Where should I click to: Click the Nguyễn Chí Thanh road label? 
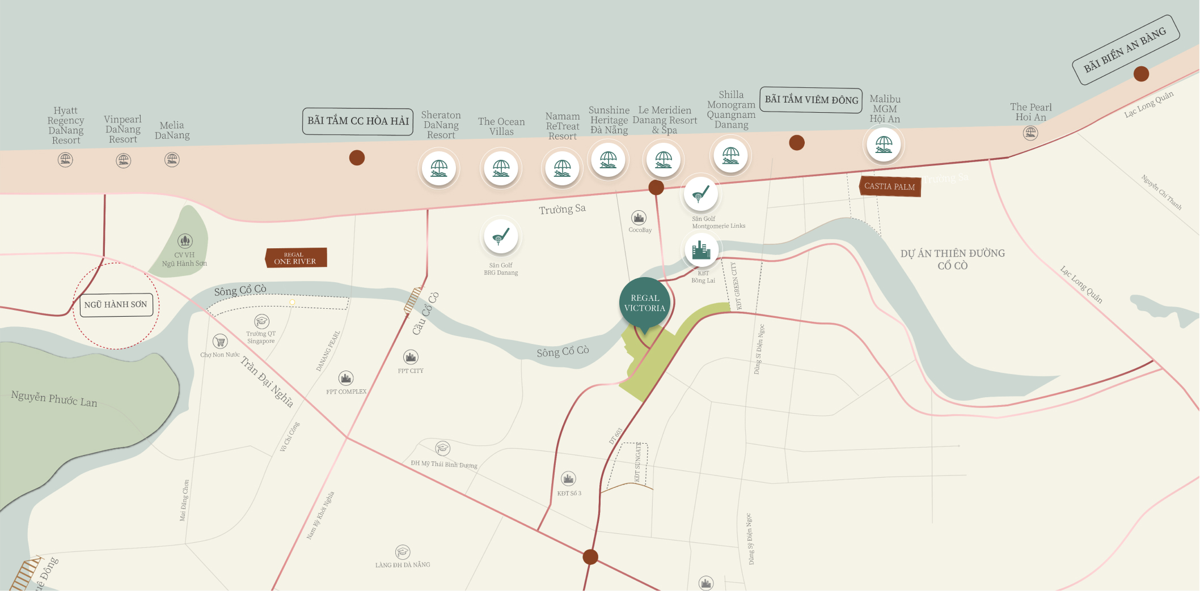tap(1161, 193)
